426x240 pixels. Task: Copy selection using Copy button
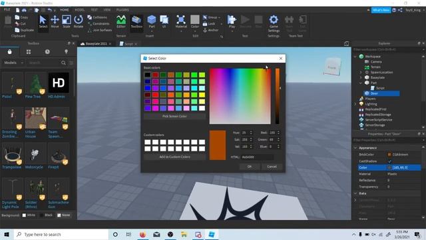point(21,17)
